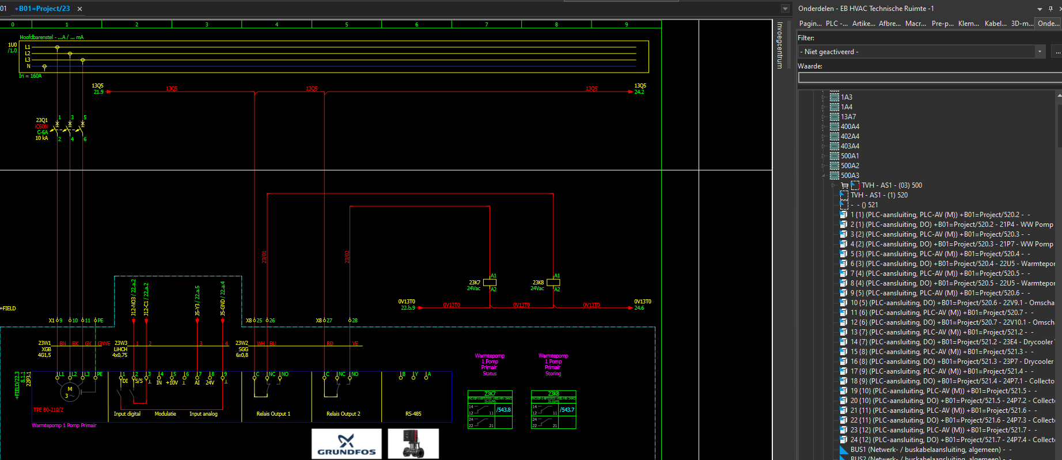Select the 23K8 relay coil symbol
This screenshot has width=1062, height=460.
[x=553, y=283]
